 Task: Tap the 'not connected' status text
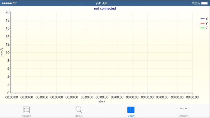coord(105,9)
